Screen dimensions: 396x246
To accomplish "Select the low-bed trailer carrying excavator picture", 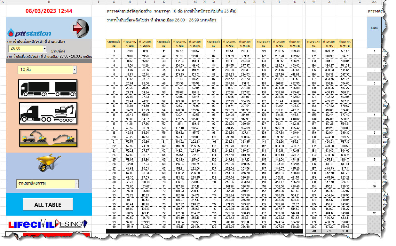I will [48, 113].
